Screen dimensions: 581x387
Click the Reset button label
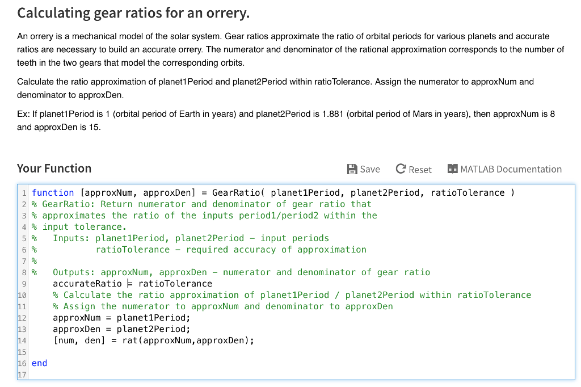(420, 170)
